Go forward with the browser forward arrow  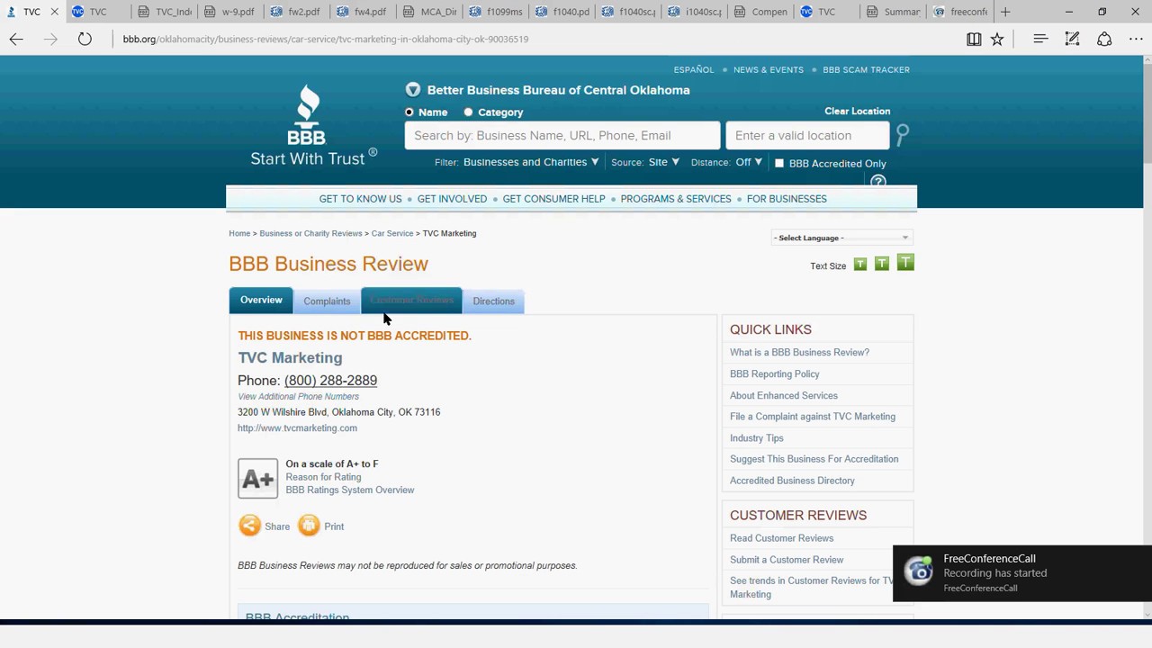point(50,39)
